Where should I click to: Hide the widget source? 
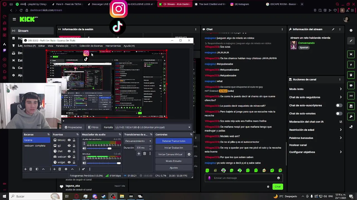point(69,162)
